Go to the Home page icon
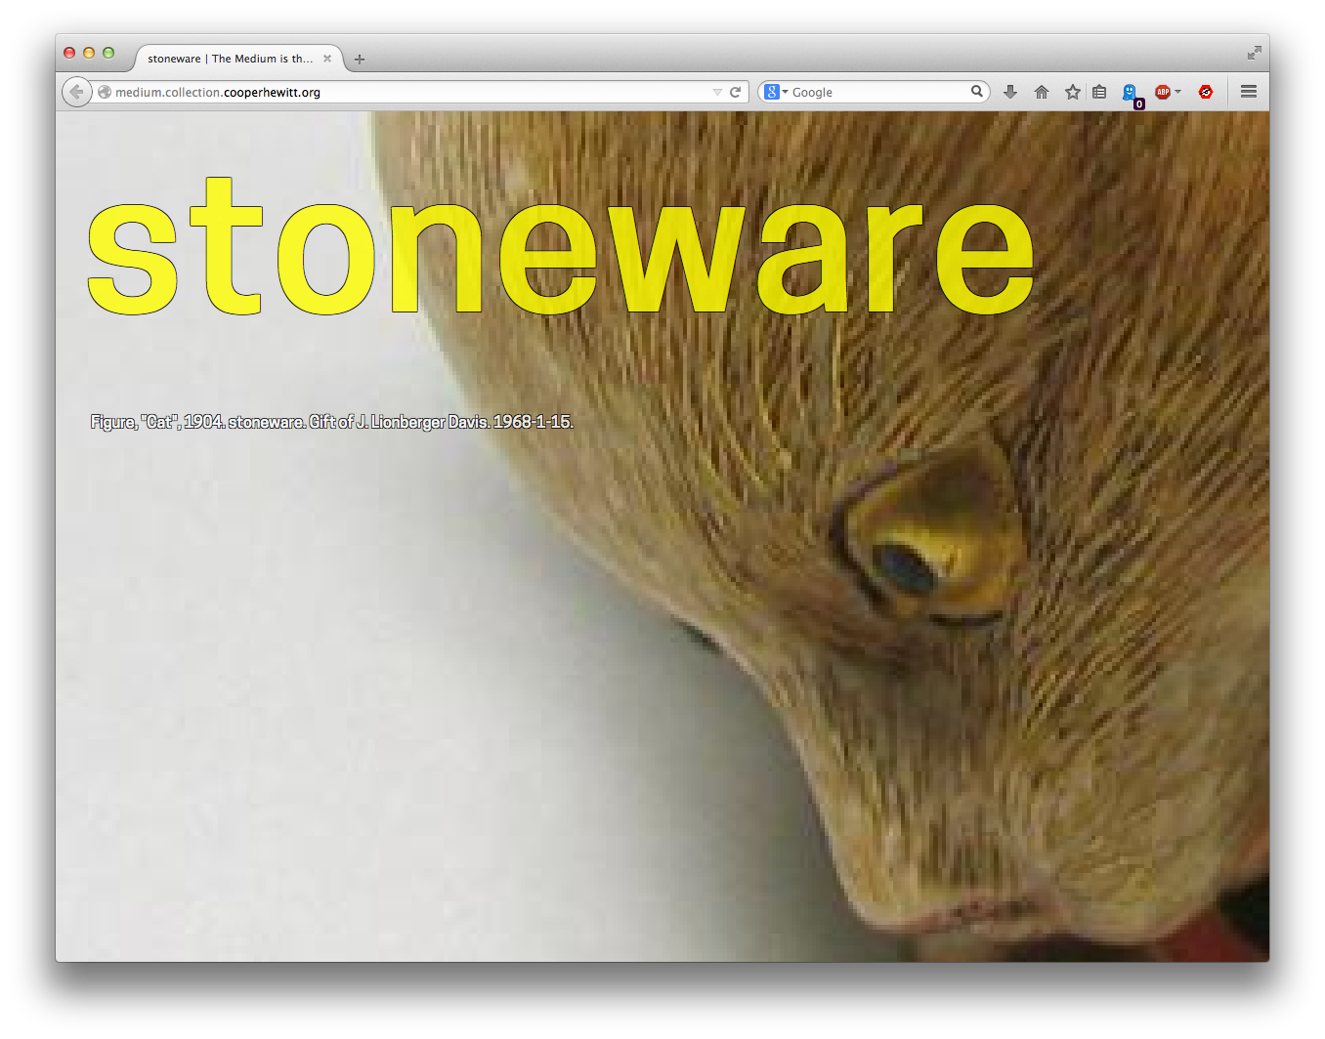 [x=1042, y=92]
